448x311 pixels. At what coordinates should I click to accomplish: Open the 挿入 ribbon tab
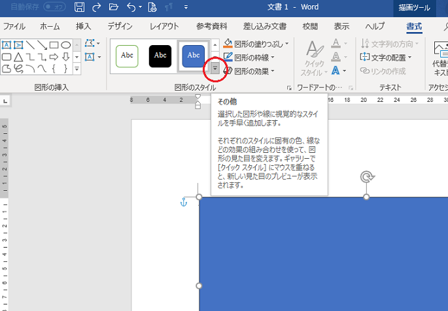point(84,27)
